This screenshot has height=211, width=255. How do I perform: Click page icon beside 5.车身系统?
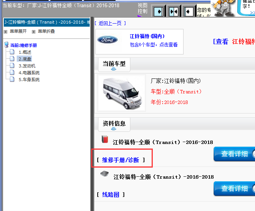12,79
